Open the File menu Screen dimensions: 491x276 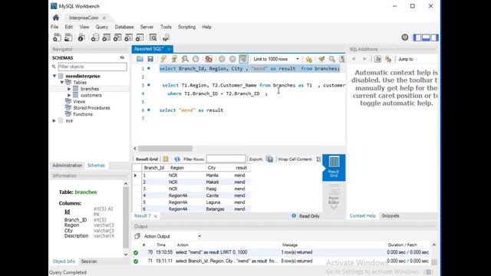[x=54, y=27]
